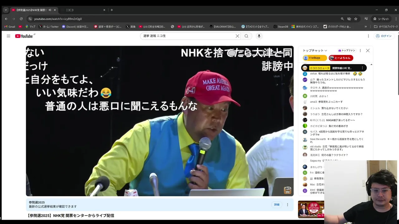The width and height of the screenshot is (399, 224).
Task: Expand the トップチャット chat mode dropdown
Action: point(315,50)
